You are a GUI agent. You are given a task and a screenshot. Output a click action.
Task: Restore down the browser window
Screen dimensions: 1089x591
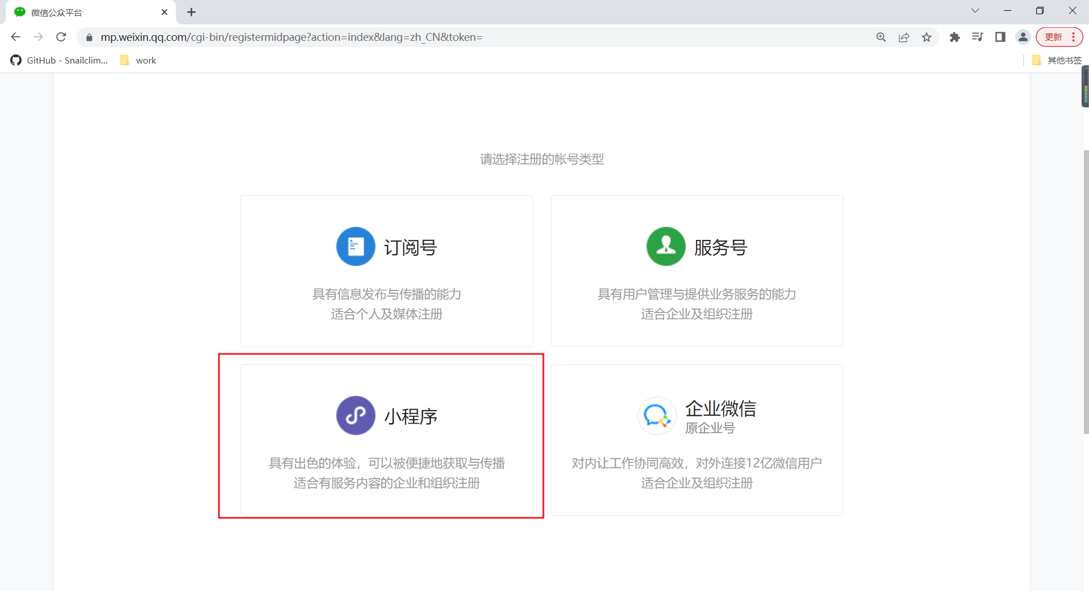tap(1040, 11)
